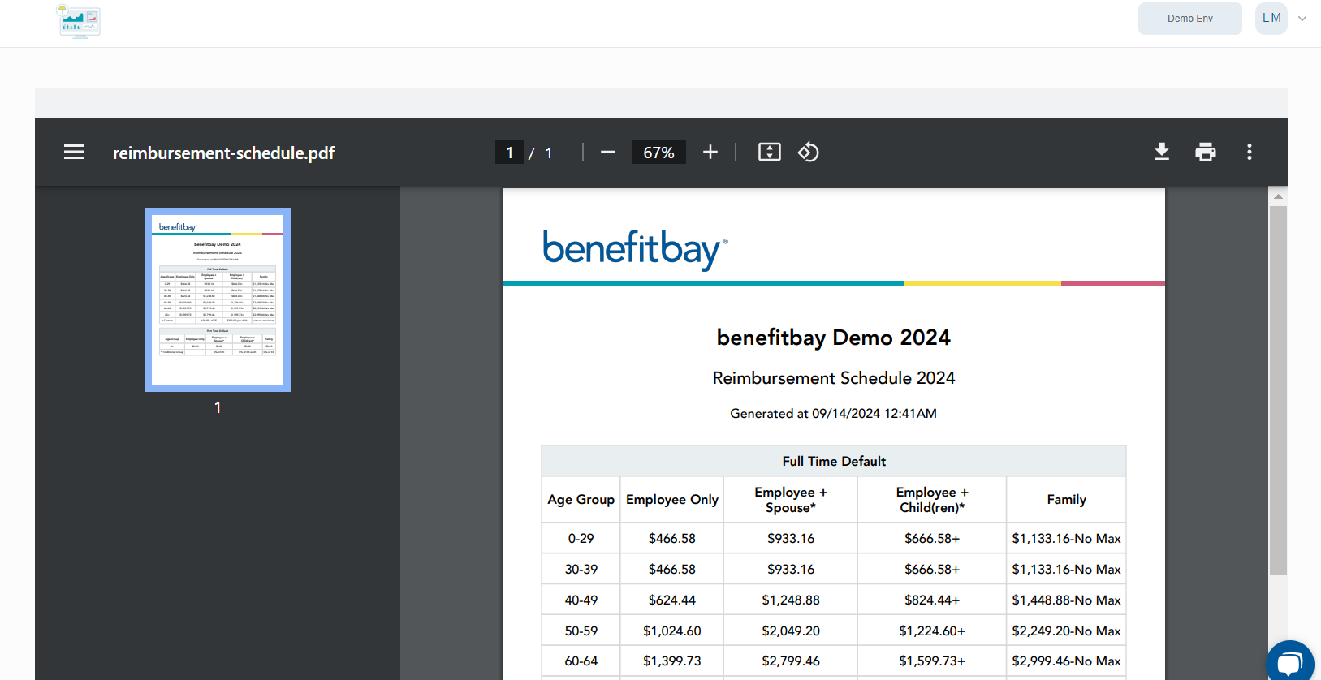Click the '$624.44' cell

[671, 600]
